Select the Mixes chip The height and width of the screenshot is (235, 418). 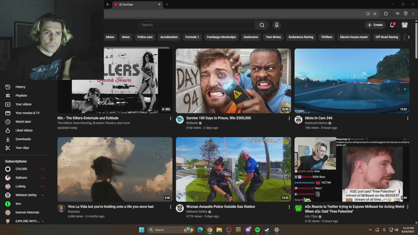[x=110, y=37]
